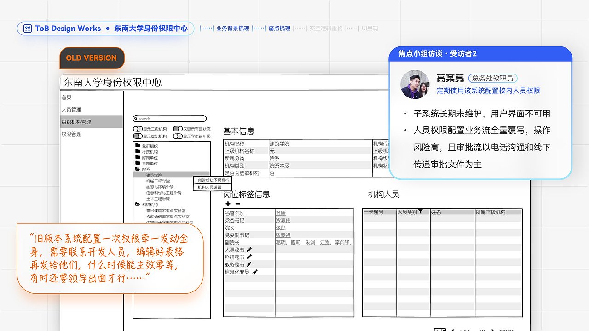This screenshot has width=589, height=331.
Task: Click the interviewee avatar photo of 高某亮
Action: pos(415,85)
